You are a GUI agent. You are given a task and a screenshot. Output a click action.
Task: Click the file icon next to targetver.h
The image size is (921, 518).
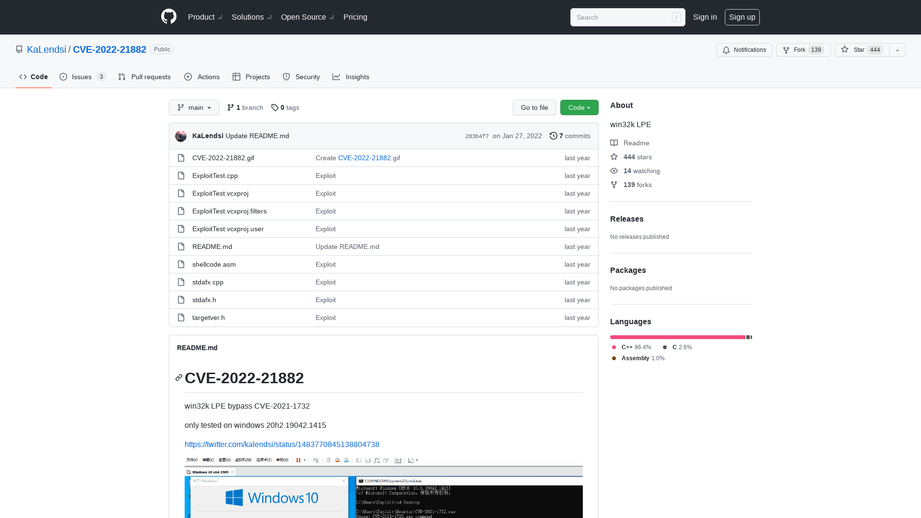(181, 318)
